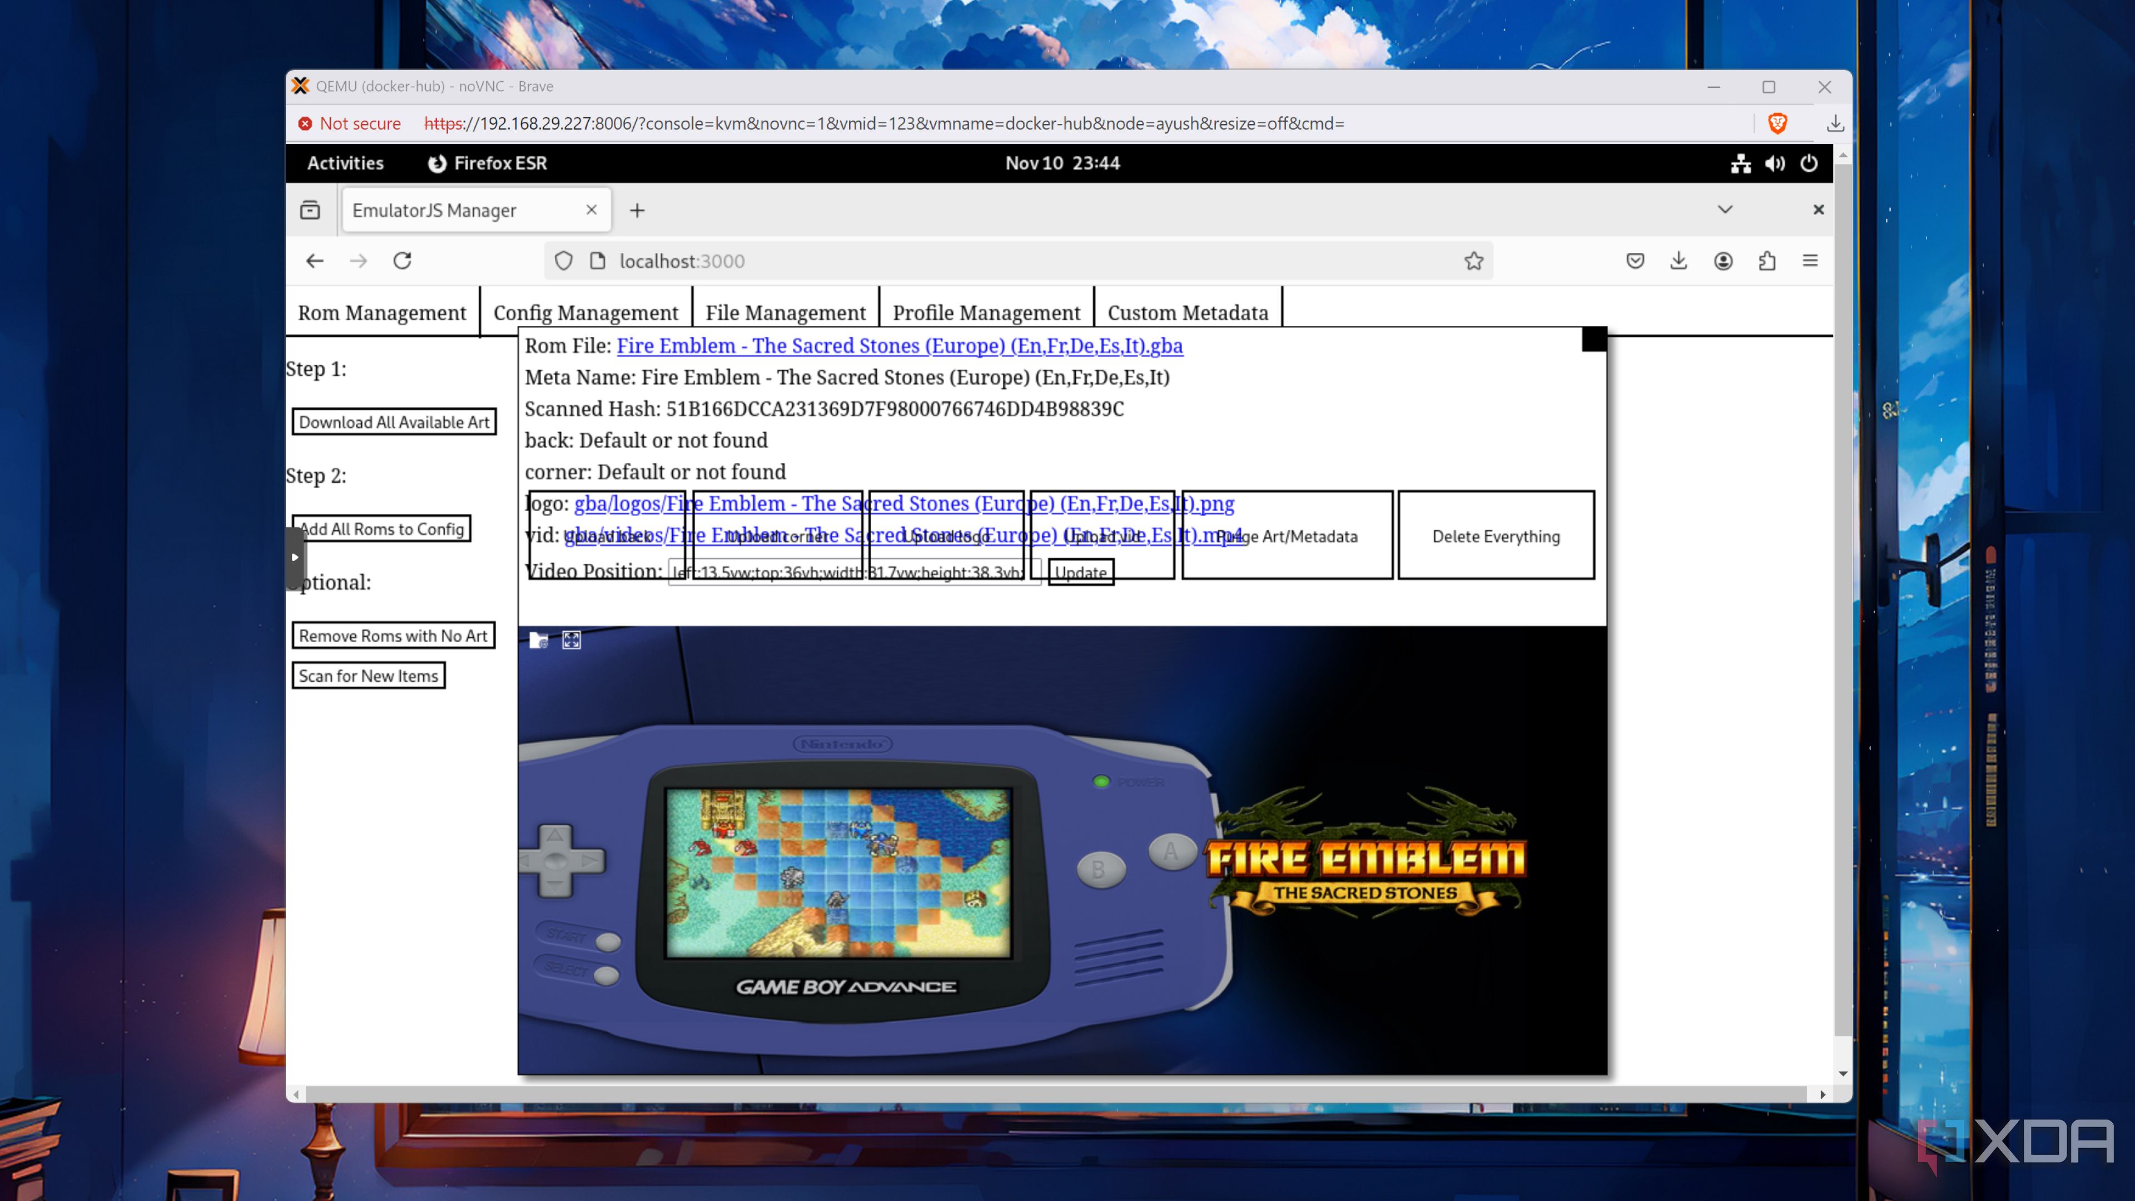Switch to File Management tab
The image size is (2135, 1201).
(786, 312)
